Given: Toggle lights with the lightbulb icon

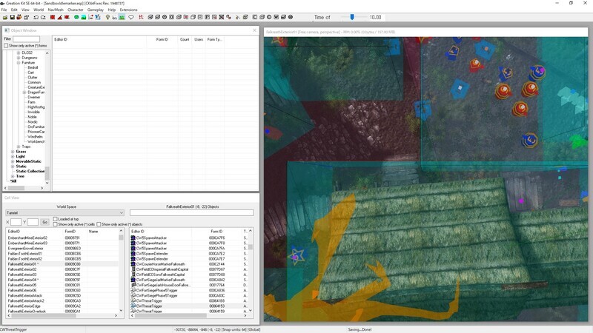Looking at the screenshot, I should coord(107,17).
